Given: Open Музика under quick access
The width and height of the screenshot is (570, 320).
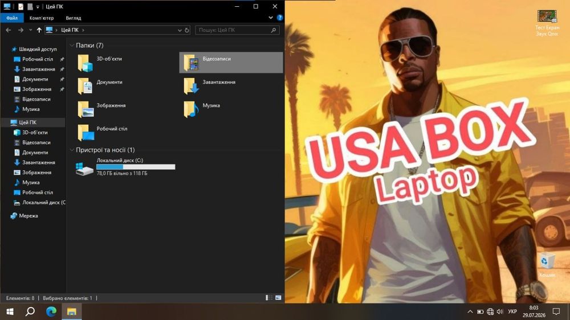Looking at the screenshot, I should pos(31,109).
